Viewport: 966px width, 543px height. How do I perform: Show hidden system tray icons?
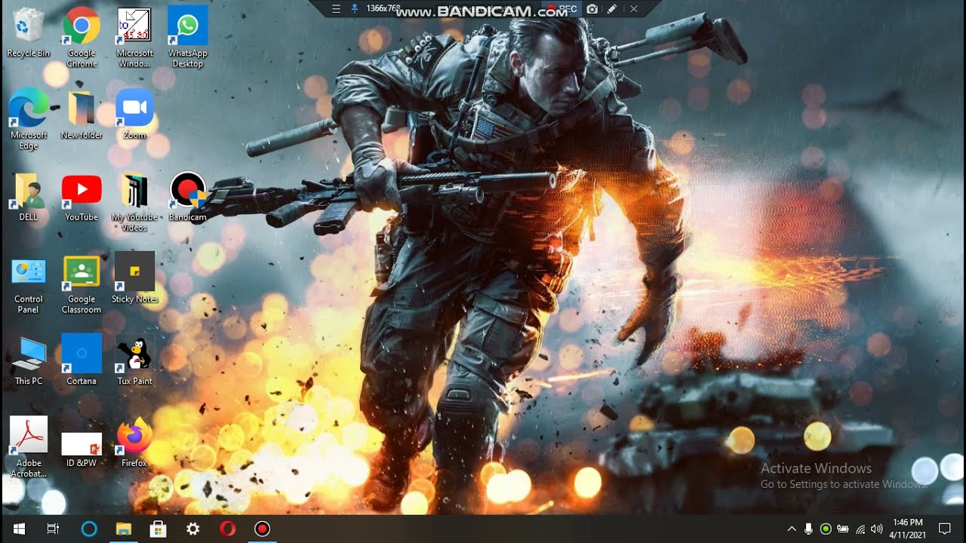[x=792, y=529]
